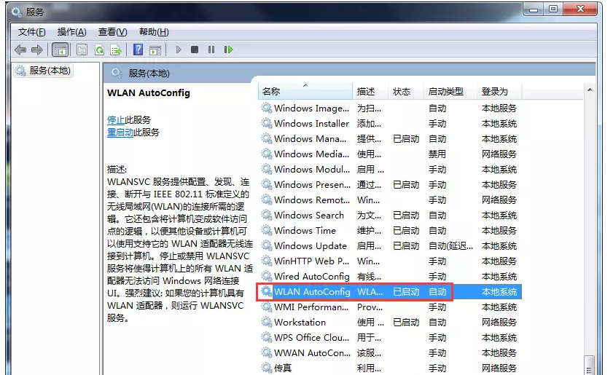
Task: Click the Start service play icon
Action: click(179, 50)
